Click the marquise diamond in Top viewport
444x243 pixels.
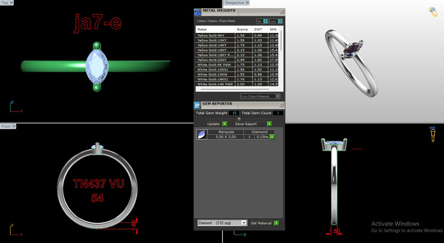point(97,66)
